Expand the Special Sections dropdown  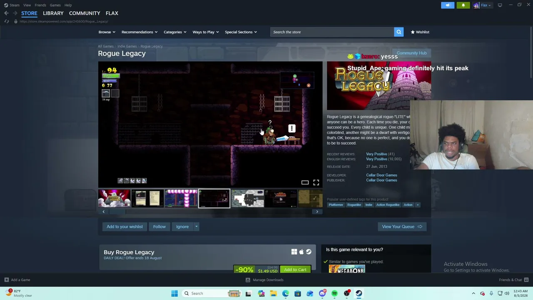241,32
